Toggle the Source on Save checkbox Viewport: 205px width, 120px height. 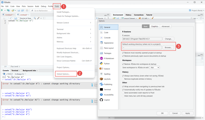pos(19,18)
